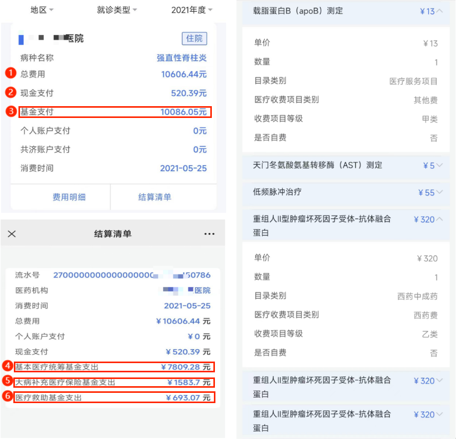Click the 强直性脊柱炎 disease name link
This screenshot has width=456, height=439.
[182, 57]
